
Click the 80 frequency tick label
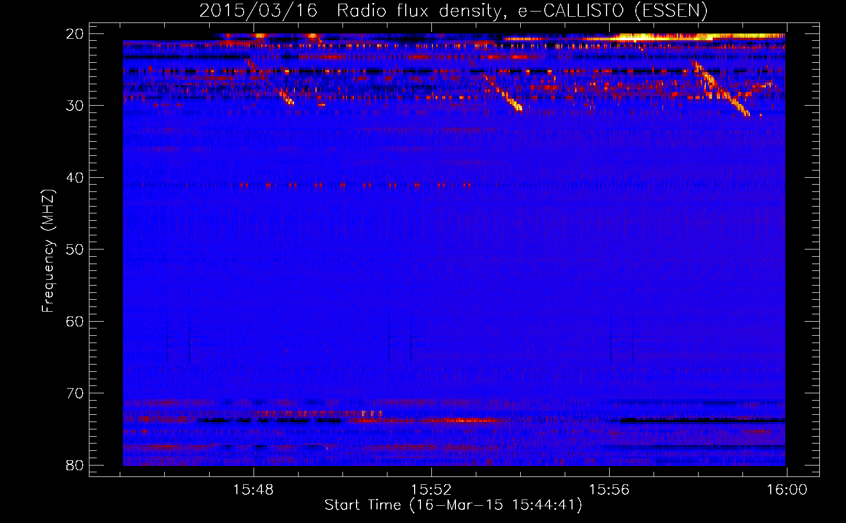click(x=75, y=465)
